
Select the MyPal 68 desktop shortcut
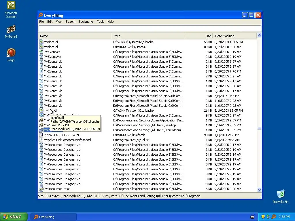11,31
